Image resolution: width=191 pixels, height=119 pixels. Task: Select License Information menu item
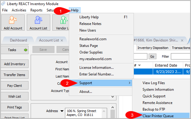pos(101,68)
